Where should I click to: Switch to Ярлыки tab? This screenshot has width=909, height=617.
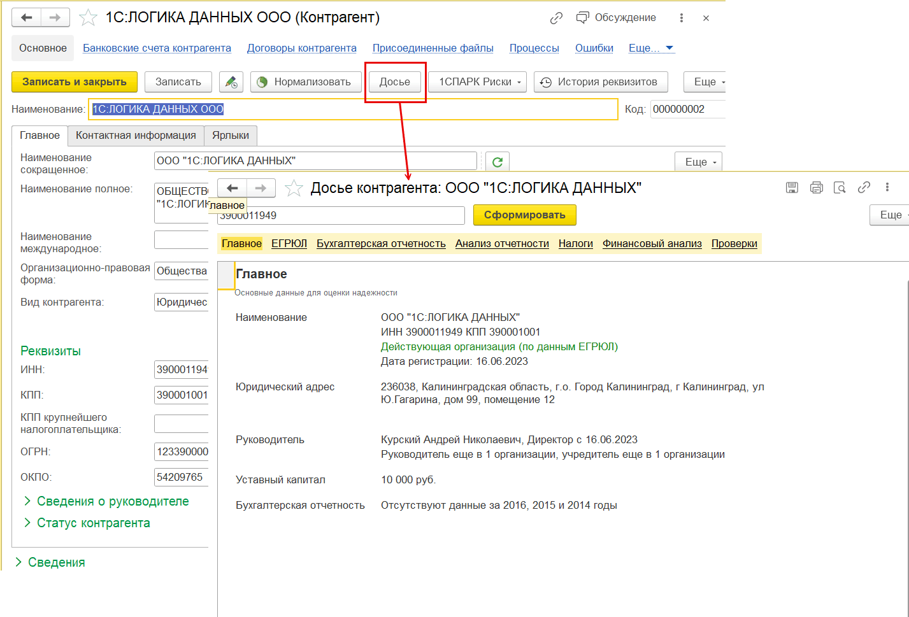[231, 135]
